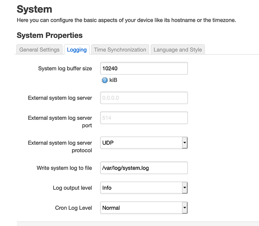Click the blue help icon beside kiB
Screen dimensions: 259x226
[x=105, y=80]
